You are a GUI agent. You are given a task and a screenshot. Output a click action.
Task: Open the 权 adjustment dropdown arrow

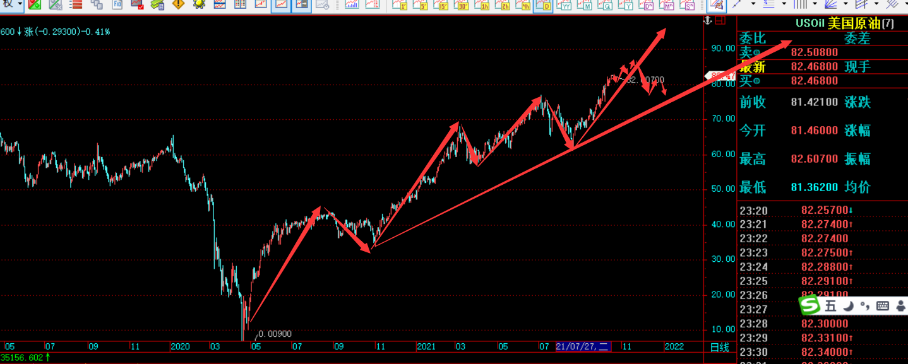coord(20,4)
